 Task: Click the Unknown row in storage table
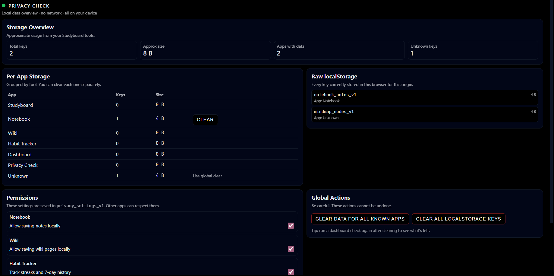pos(152,176)
